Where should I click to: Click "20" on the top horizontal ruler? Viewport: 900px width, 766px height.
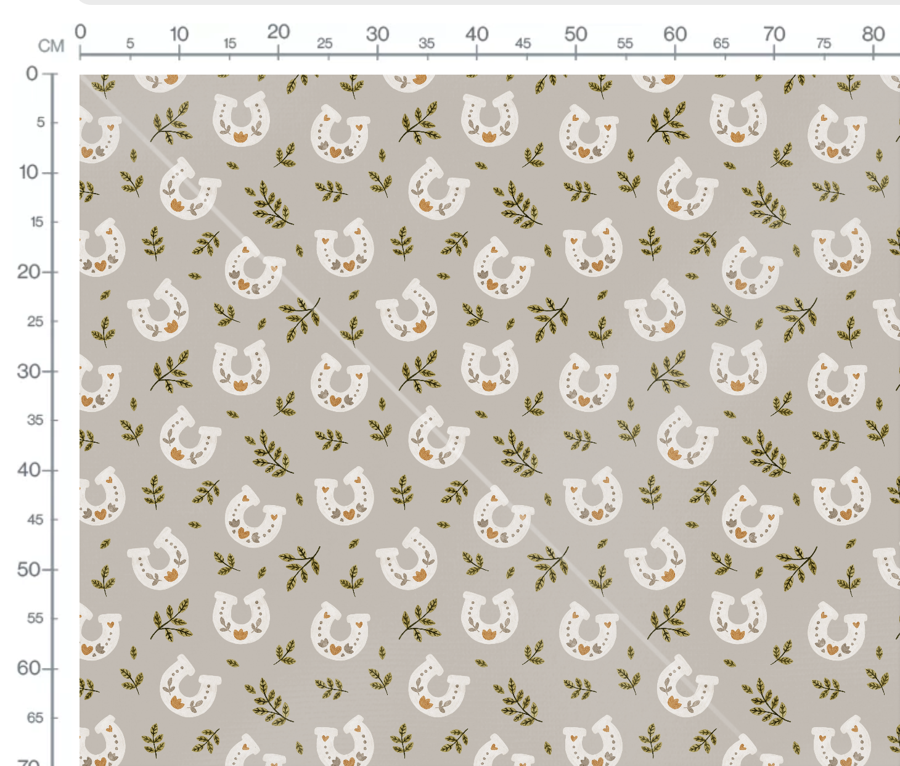(x=278, y=32)
